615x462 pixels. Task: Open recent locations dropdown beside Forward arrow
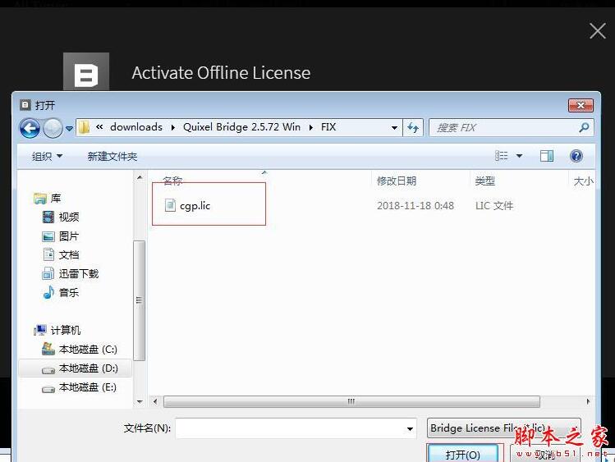pyautogui.click(x=70, y=129)
